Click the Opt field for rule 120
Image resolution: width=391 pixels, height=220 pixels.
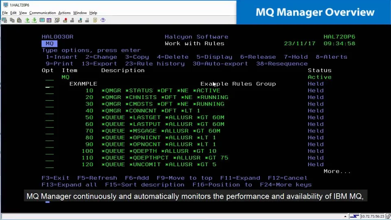[50, 165]
